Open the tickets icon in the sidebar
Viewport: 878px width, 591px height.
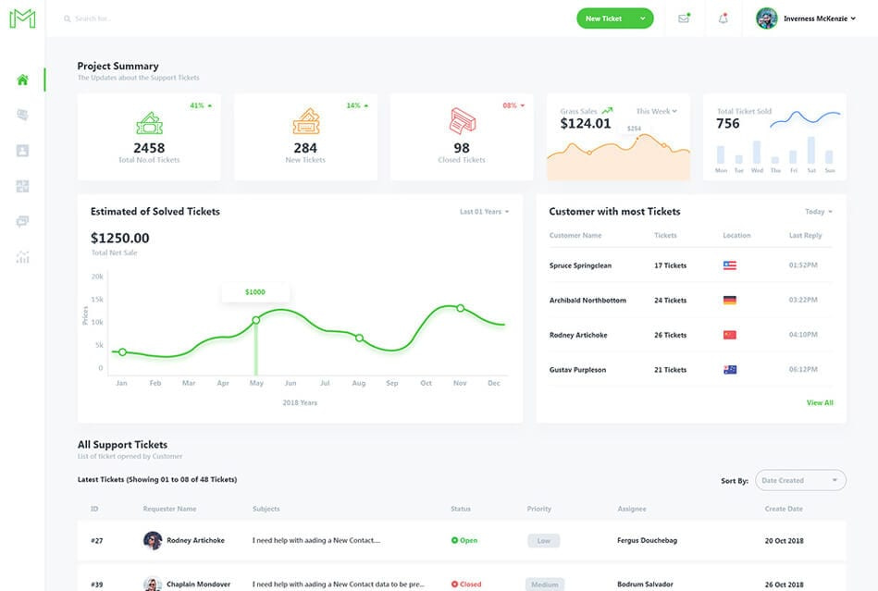tap(22, 115)
